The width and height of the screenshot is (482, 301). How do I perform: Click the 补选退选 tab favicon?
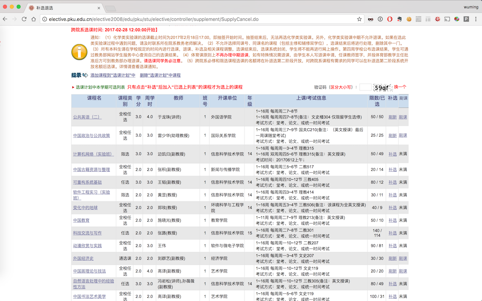(x=31, y=8)
